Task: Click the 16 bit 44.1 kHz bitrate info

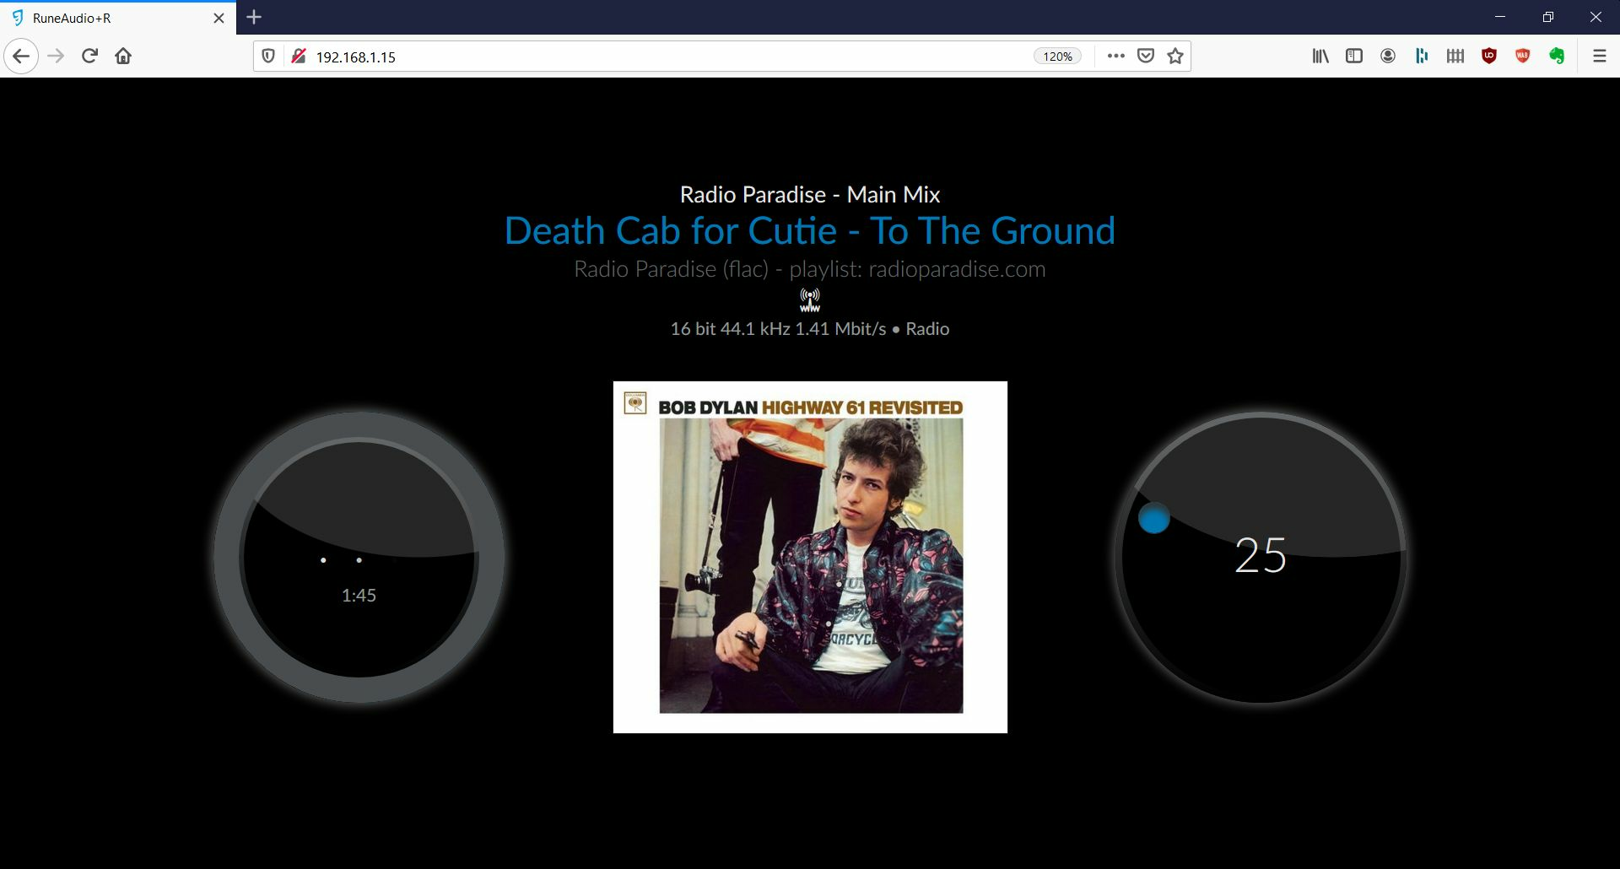Action: pyautogui.click(x=810, y=329)
